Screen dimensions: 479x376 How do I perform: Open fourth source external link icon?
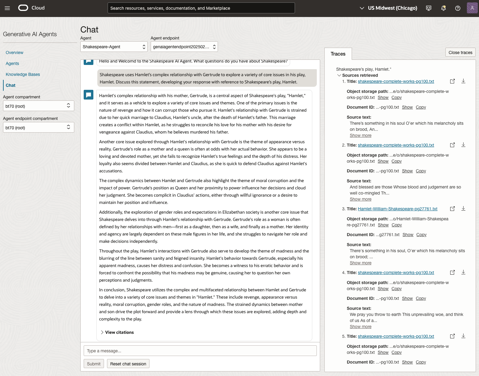point(452,273)
